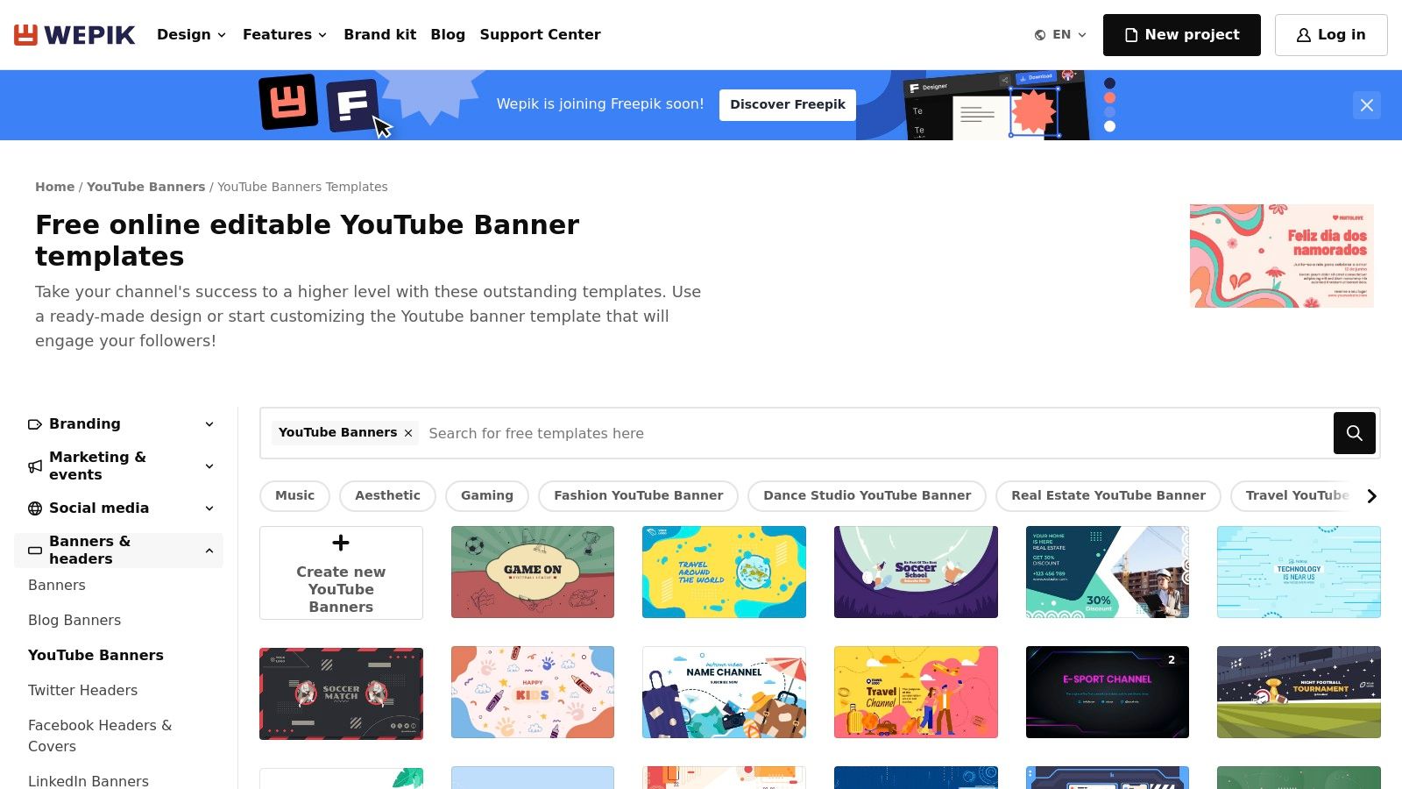Open Feliz dia dos namorados preview
This screenshot has width=1402, height=789.
coord(1282,256)
